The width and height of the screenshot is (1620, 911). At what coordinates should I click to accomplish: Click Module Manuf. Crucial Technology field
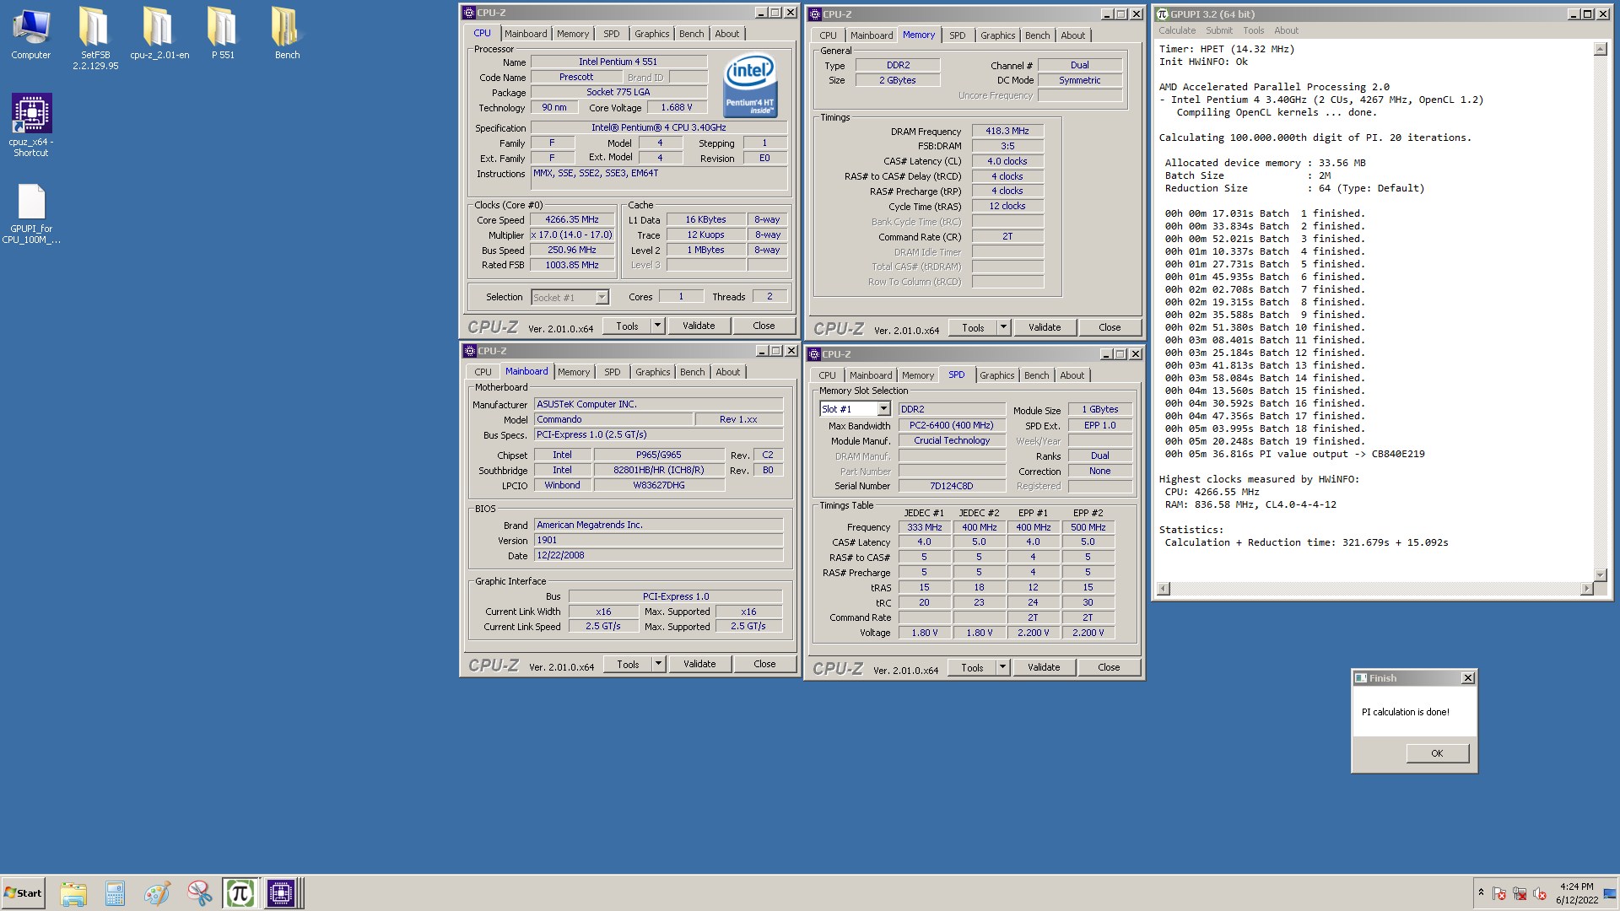pos(952,440)
